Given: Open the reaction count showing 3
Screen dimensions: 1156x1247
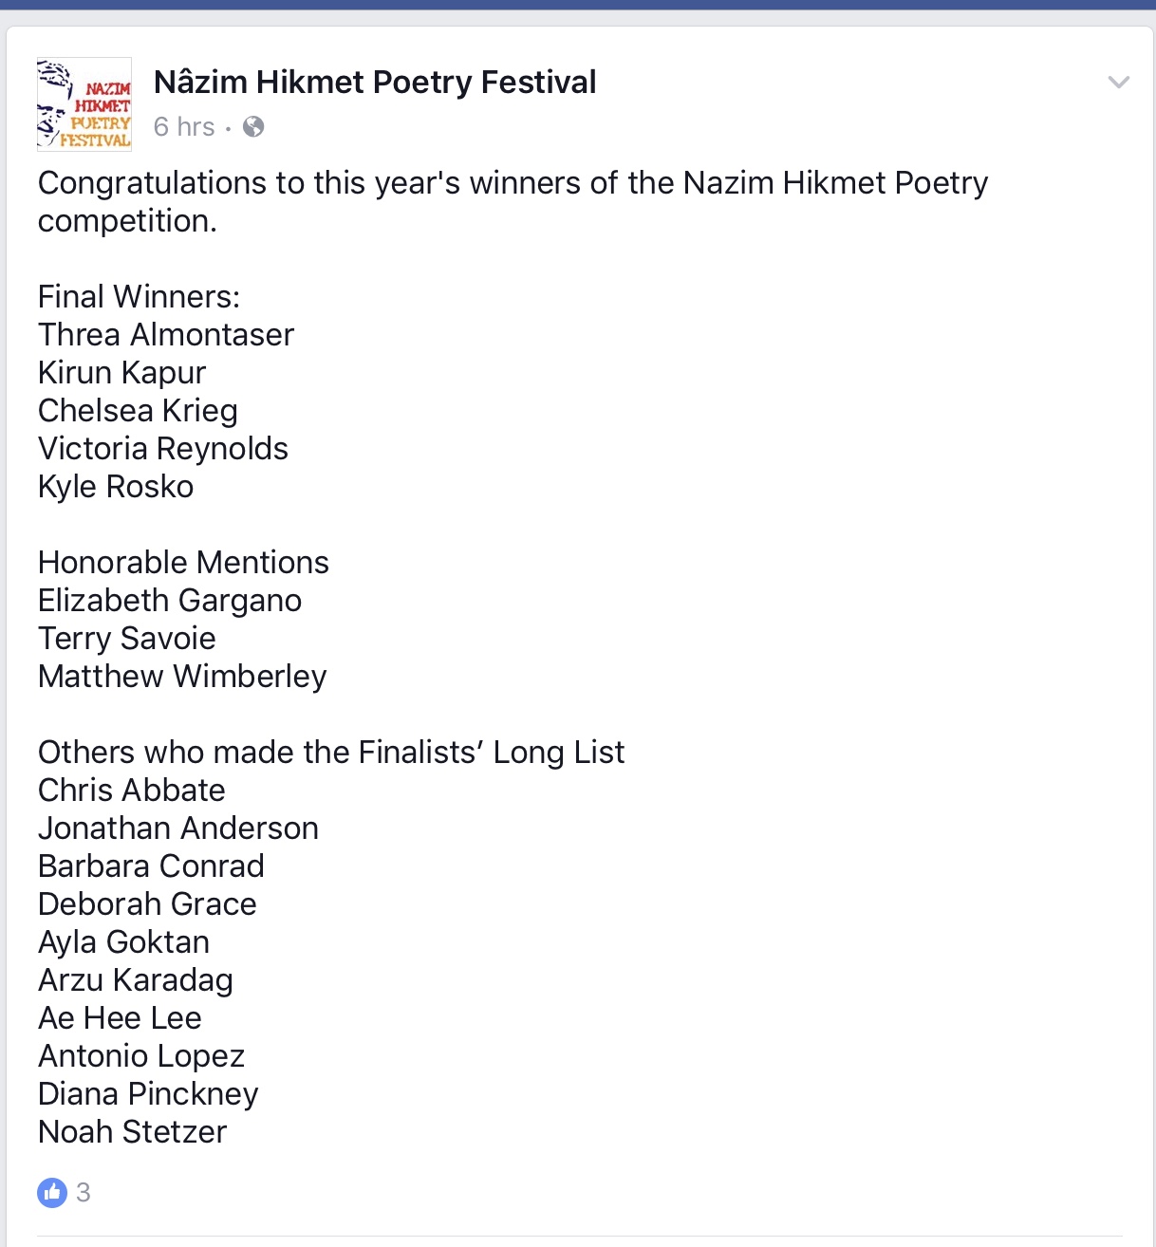Looking at the screenshot, I should [x=84, y=1192].
